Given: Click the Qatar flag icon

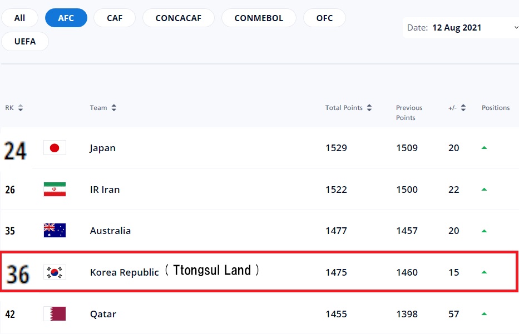Looking at the screenshot, I should point(55,314).
